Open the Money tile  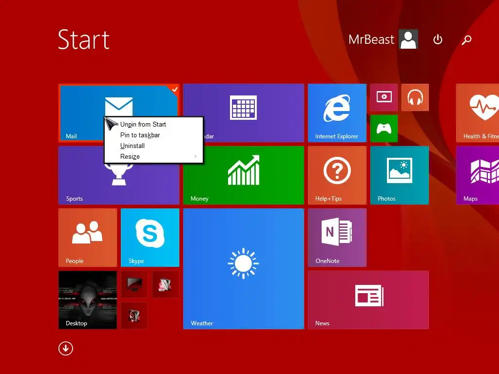coord(244,175)
